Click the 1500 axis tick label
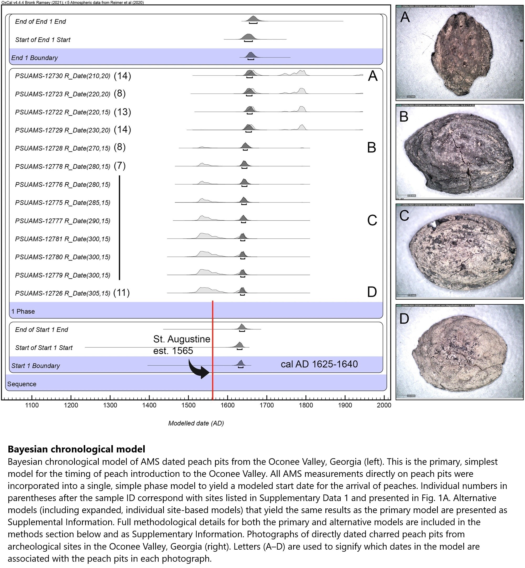525x568 pixels. pos(188,405)
